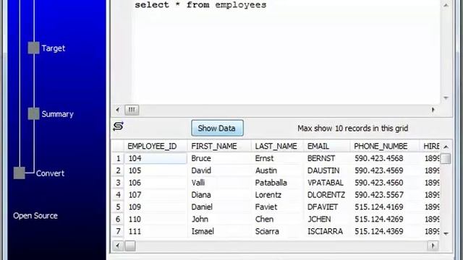Select the Convert step in wizard sidebar
The height and width of the screenshot is (260, 463).
pos(50,173)
